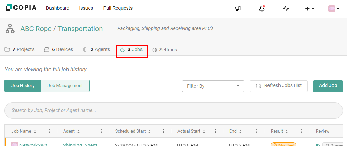Open the plus create-new dropdown
Image resolution: width=347 pixels, height=146 pixels.
309,9
